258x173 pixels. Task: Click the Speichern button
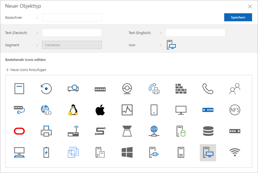[238, 17]
